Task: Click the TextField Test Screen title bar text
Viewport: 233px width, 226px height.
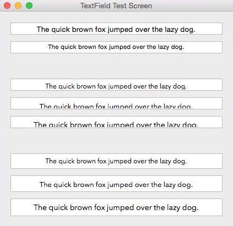Action: point(116,5)
